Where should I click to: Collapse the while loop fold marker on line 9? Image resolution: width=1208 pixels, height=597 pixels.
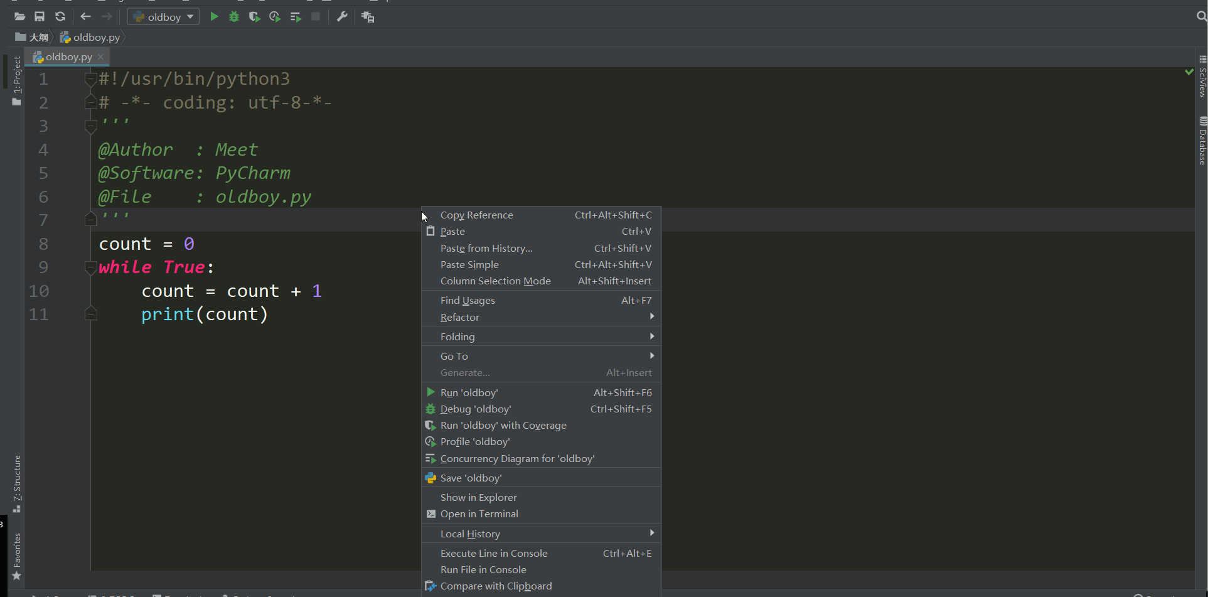91,268
